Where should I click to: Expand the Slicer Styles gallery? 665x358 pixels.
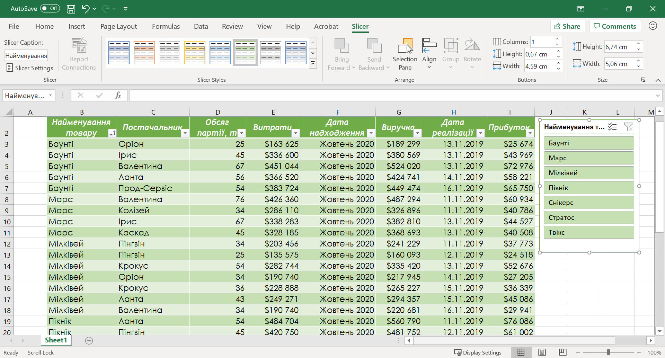(313, 63)
